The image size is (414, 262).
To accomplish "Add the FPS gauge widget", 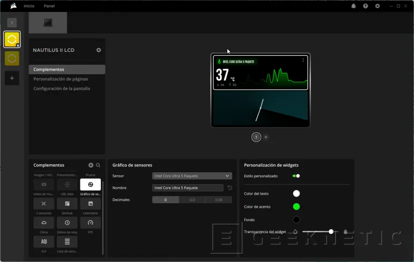I will pos(90,223).
